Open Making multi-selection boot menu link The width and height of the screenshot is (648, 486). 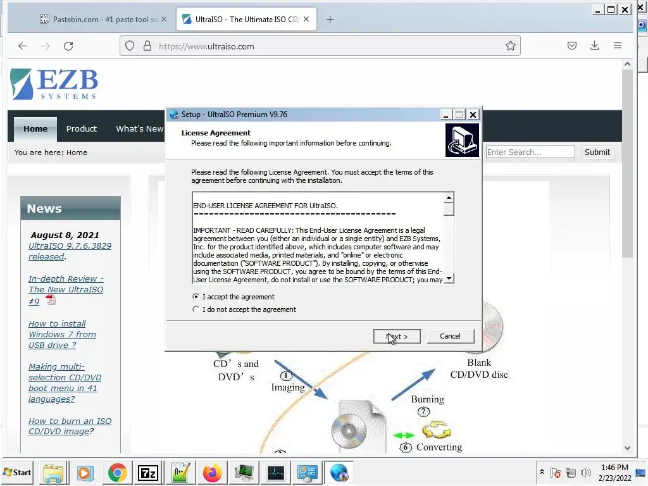(65, 383)
